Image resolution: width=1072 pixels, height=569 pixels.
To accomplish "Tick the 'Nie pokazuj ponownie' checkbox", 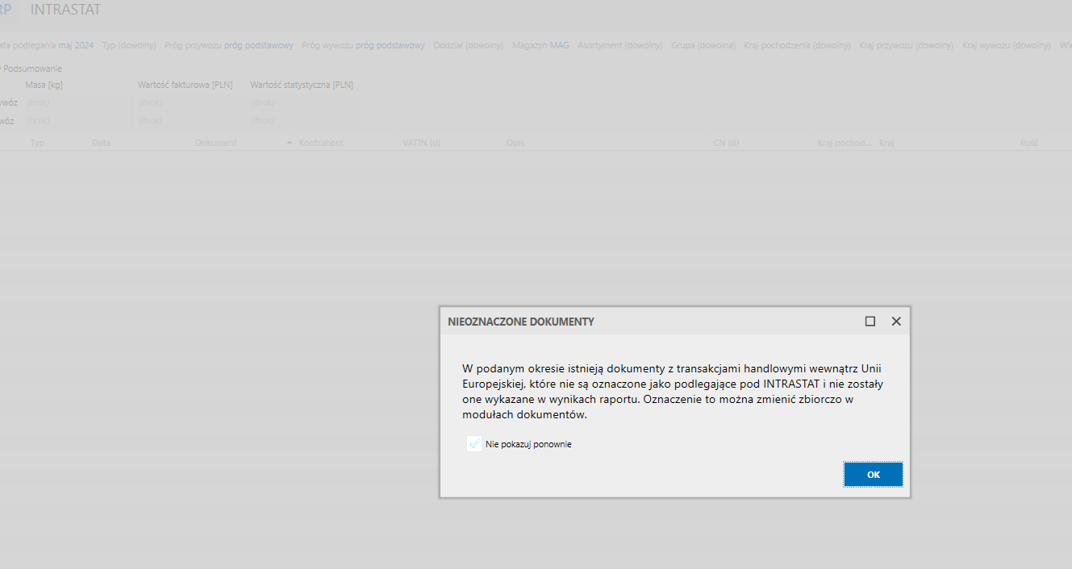I will (x=474, y=444).
